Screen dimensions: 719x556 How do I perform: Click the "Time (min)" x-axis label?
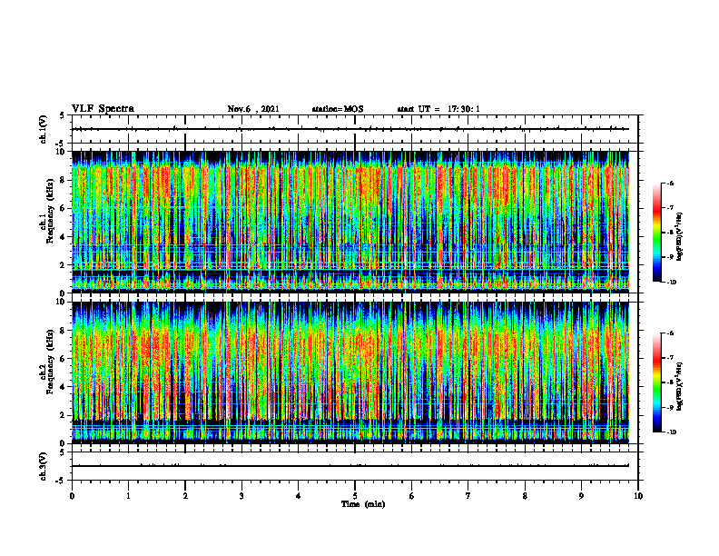[363, 504]
